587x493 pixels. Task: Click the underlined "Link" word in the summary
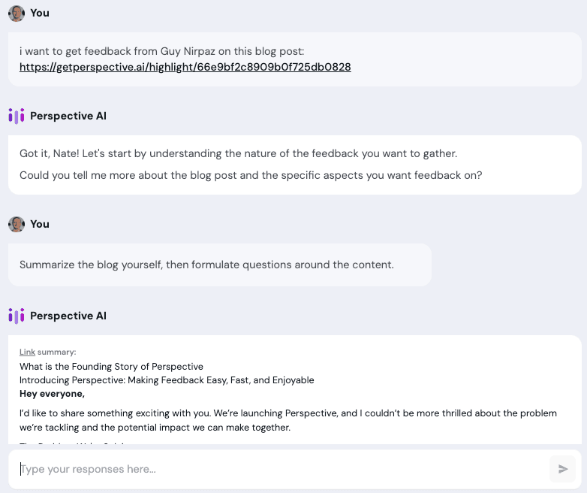click(x=27, y=352)
